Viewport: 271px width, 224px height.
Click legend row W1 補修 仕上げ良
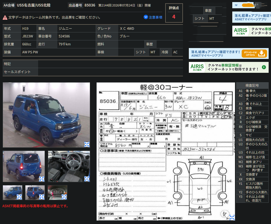[x=252, y=157]
